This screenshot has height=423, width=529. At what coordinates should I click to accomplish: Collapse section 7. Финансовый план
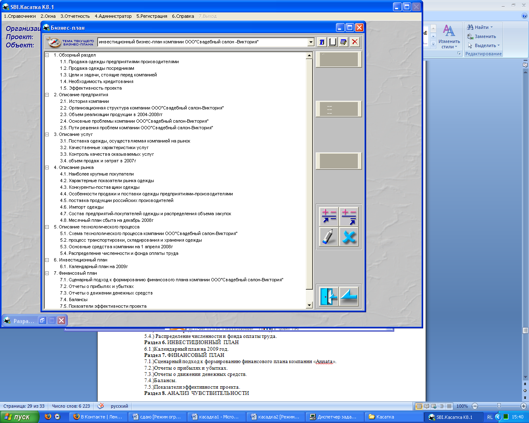pyautogui.click(x=47, y=273)
